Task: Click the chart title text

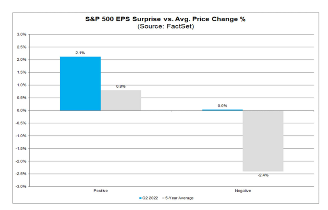Action: coord(165,19)
